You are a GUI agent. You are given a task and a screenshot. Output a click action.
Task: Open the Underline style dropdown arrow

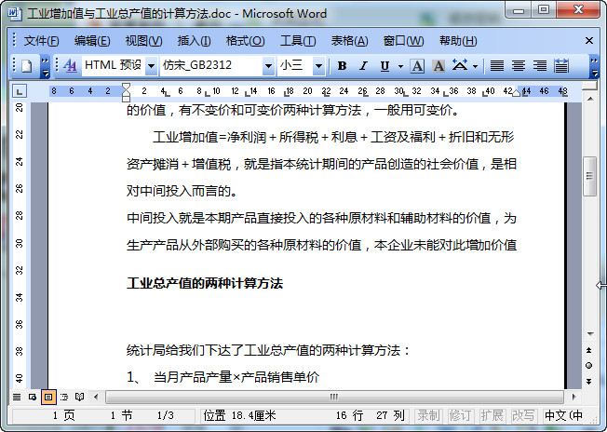click(x=400, y=67)
